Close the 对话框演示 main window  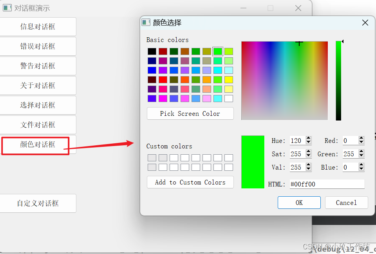(298, 8)
